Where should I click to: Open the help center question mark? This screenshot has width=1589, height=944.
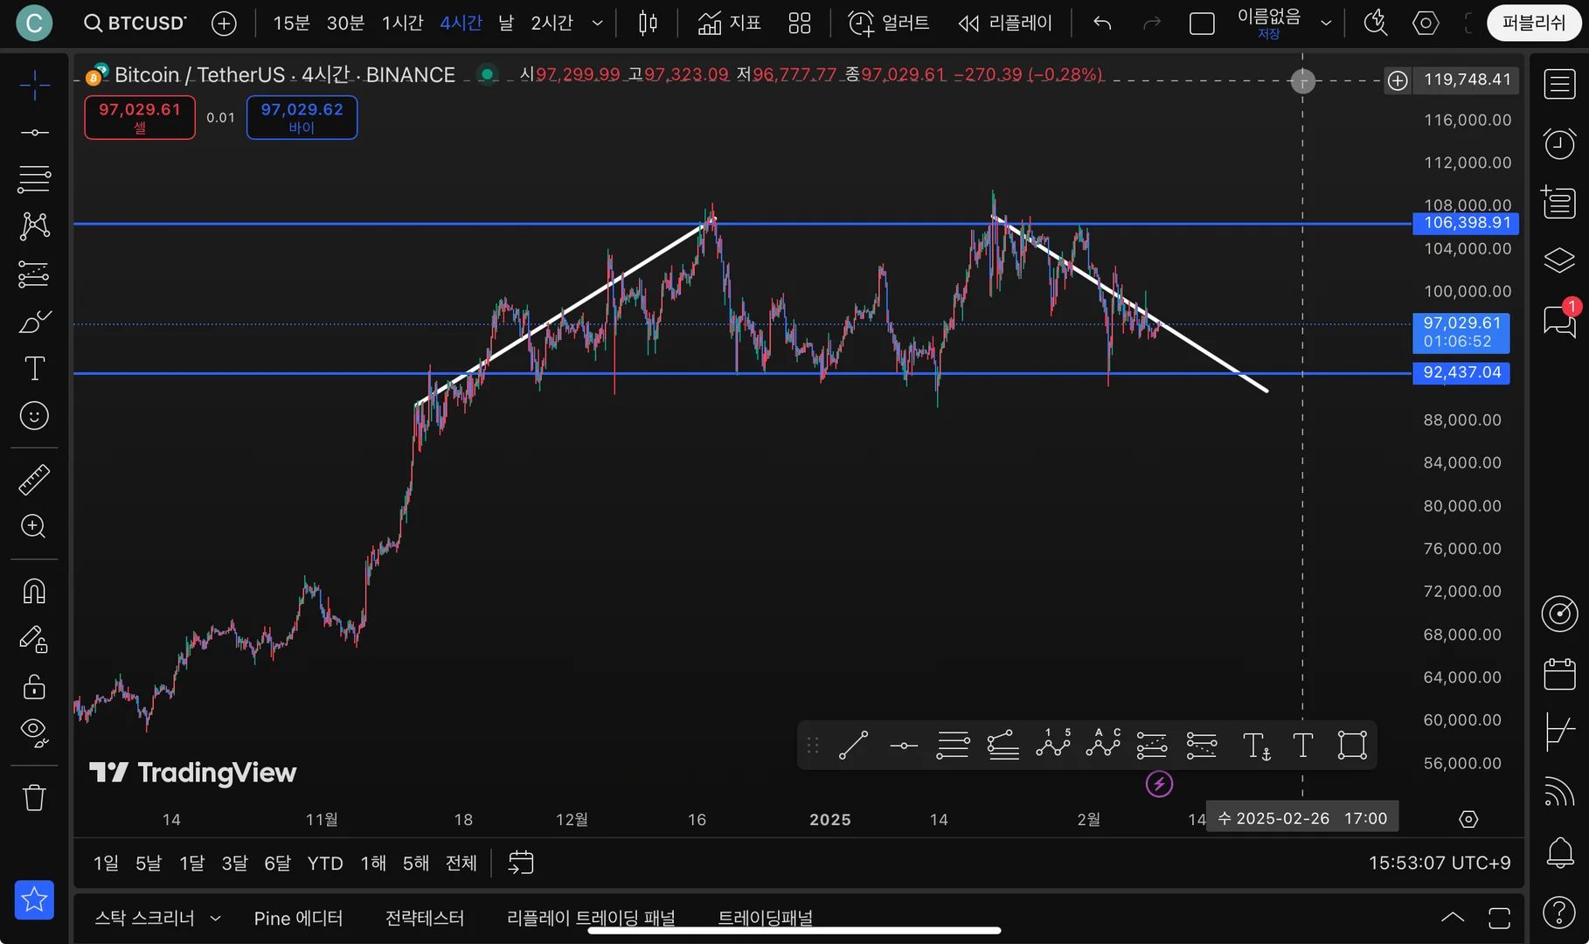pos(1559,913)
